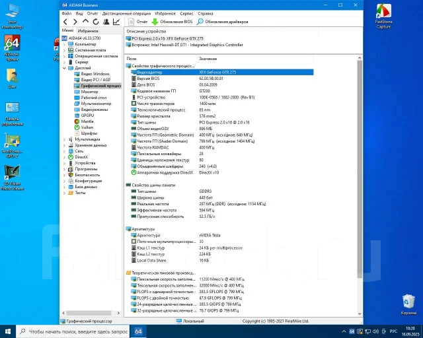Open the Файл menu
The image size is (423, 338).
pos(67,13)
